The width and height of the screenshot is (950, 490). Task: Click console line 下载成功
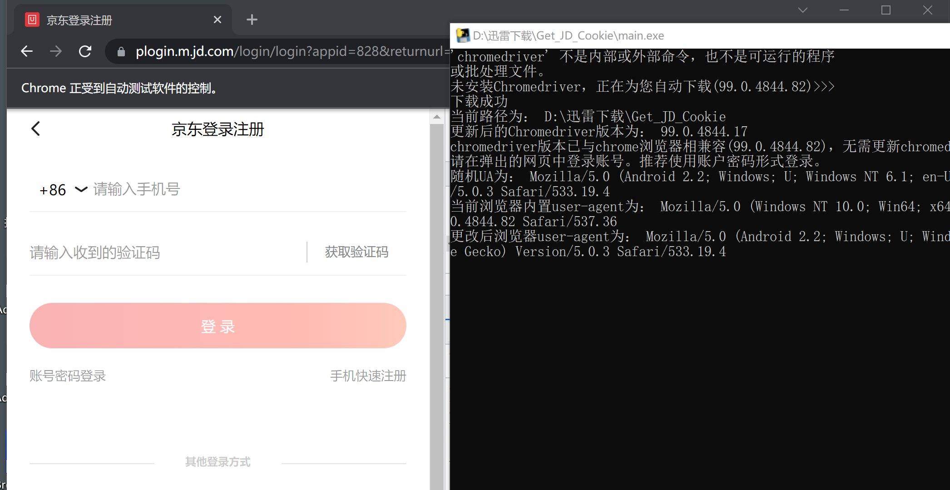point(479,101)
